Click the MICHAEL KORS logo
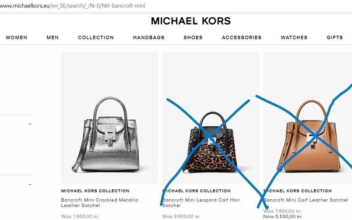352x220 pixels. tap(190, 21)
